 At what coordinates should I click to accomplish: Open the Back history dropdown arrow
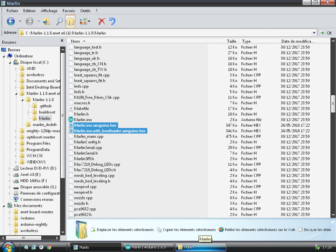(x=20, y=21)
